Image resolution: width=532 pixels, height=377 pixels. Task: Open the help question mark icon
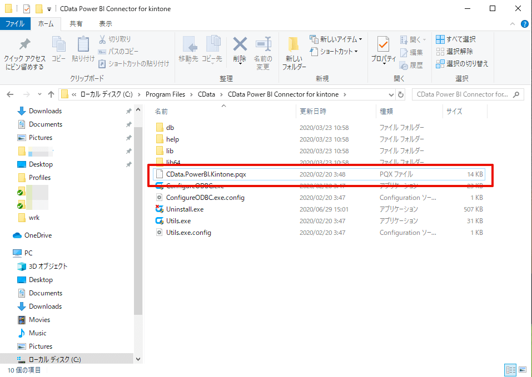pos(525,24)
